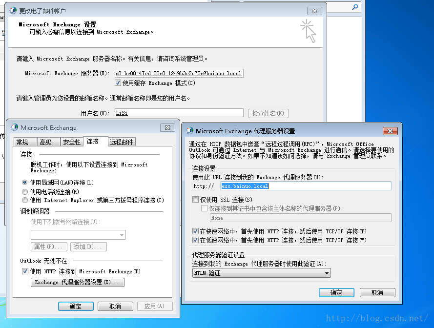Click the Outlook icon in Microsoft Exchange title bar
The height and width of the screenshot is (328, 434).
14,127
